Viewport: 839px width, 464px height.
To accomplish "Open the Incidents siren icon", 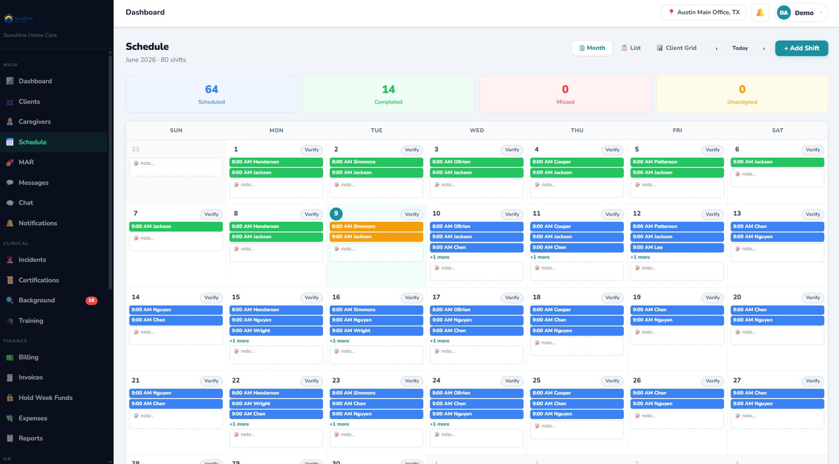I will (x=10, y=260).
